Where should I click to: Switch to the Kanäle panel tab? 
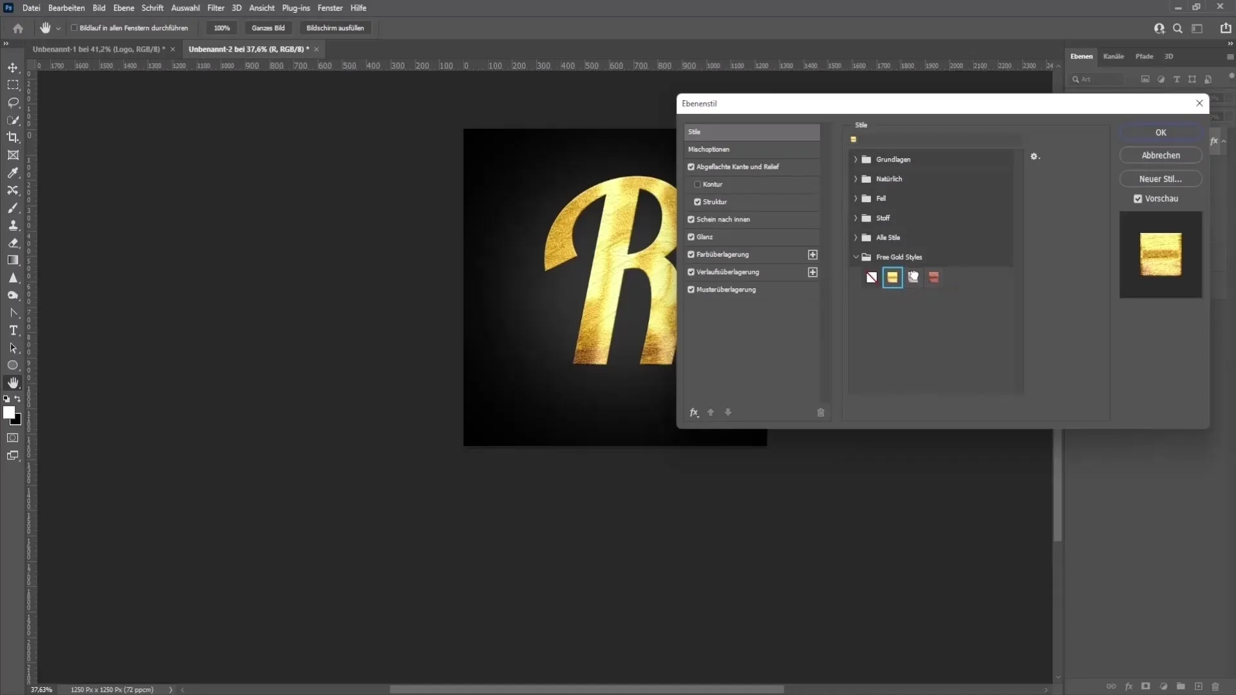coord(1113,57)
